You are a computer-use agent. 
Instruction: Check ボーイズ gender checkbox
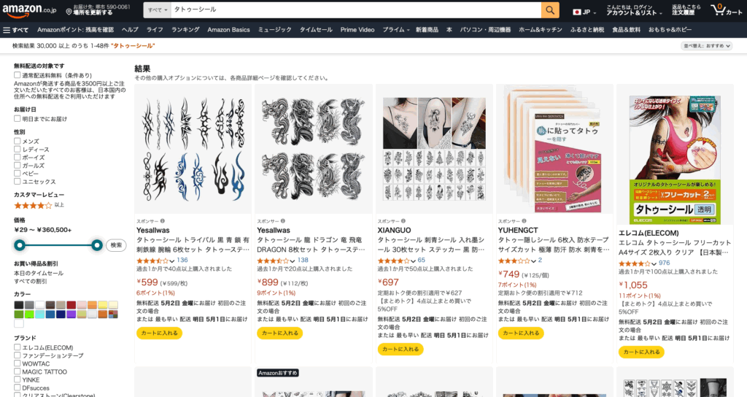click(18, 158)
